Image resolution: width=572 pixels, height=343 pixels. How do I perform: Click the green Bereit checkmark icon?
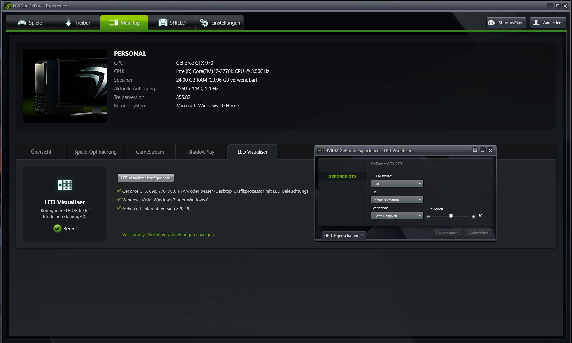(57, 228)
